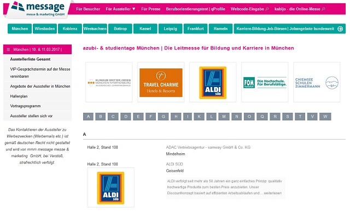The width and height of the screenshot is (350, 214).
Task: Click 'Mindelheim' location text
Action: point(176,154)
